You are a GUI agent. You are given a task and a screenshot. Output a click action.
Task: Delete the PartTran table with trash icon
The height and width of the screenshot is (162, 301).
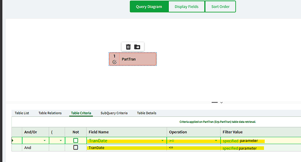pos(128,47)
